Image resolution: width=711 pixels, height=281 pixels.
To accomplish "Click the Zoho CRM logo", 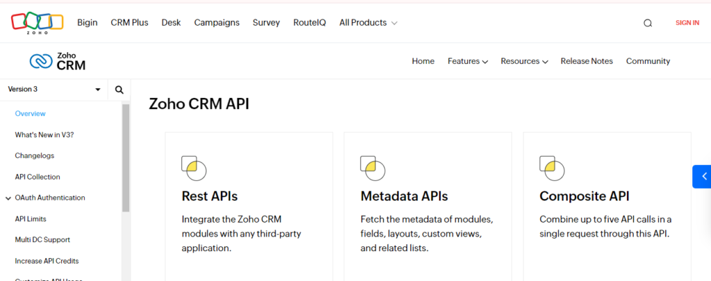I will click(x=58, y=61).
